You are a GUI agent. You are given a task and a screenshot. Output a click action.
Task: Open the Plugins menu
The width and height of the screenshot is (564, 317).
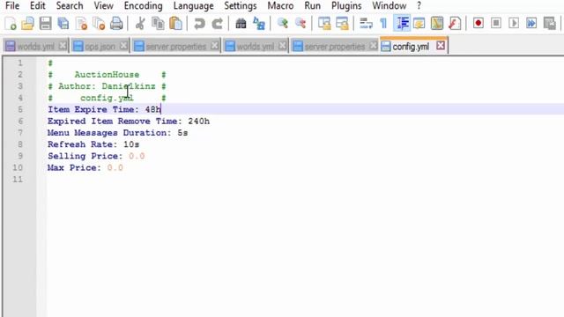point(346,6)
